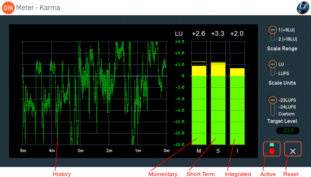The image size is (311, 177).
Task: Select LU scale units
Action: coord(281,64)
